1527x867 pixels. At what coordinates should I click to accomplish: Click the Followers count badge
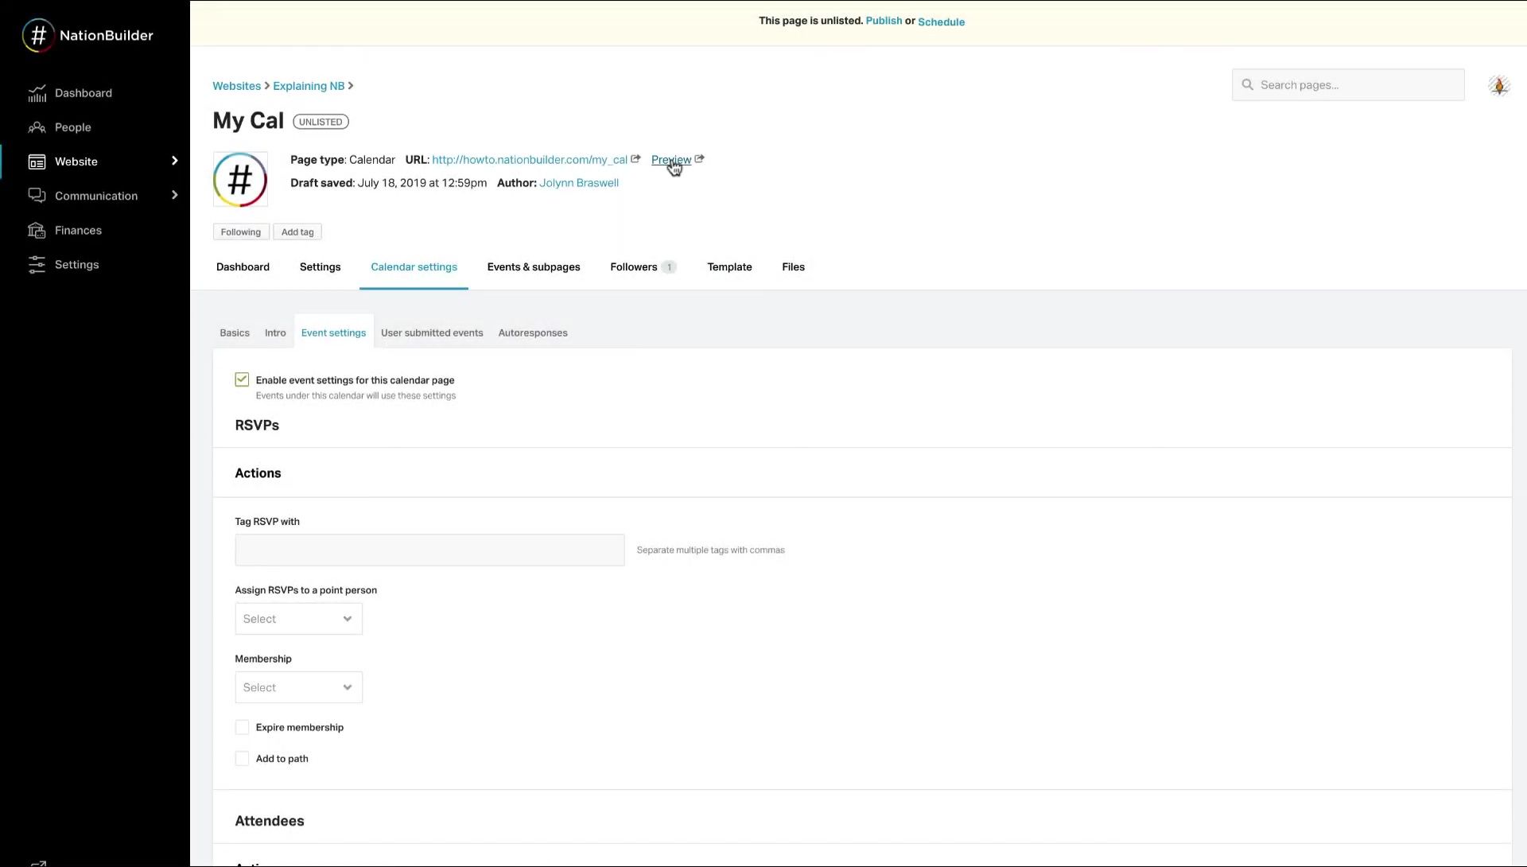(669, 267)
